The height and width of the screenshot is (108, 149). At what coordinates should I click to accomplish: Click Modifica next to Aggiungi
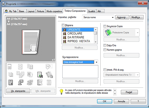(137, 17)
